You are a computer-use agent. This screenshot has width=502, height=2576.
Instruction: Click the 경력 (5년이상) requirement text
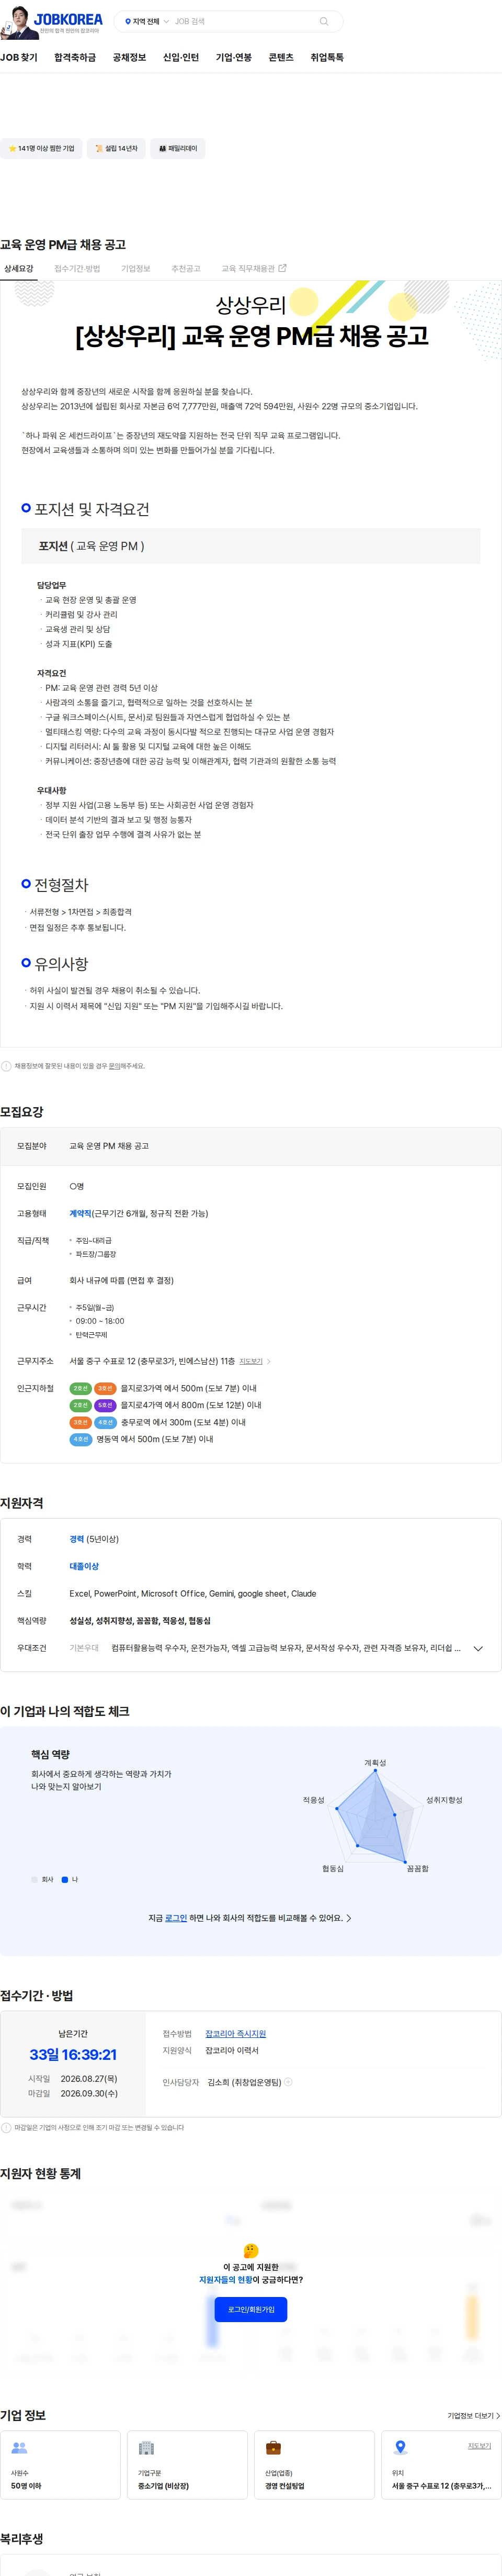(x=94, y=1539)
